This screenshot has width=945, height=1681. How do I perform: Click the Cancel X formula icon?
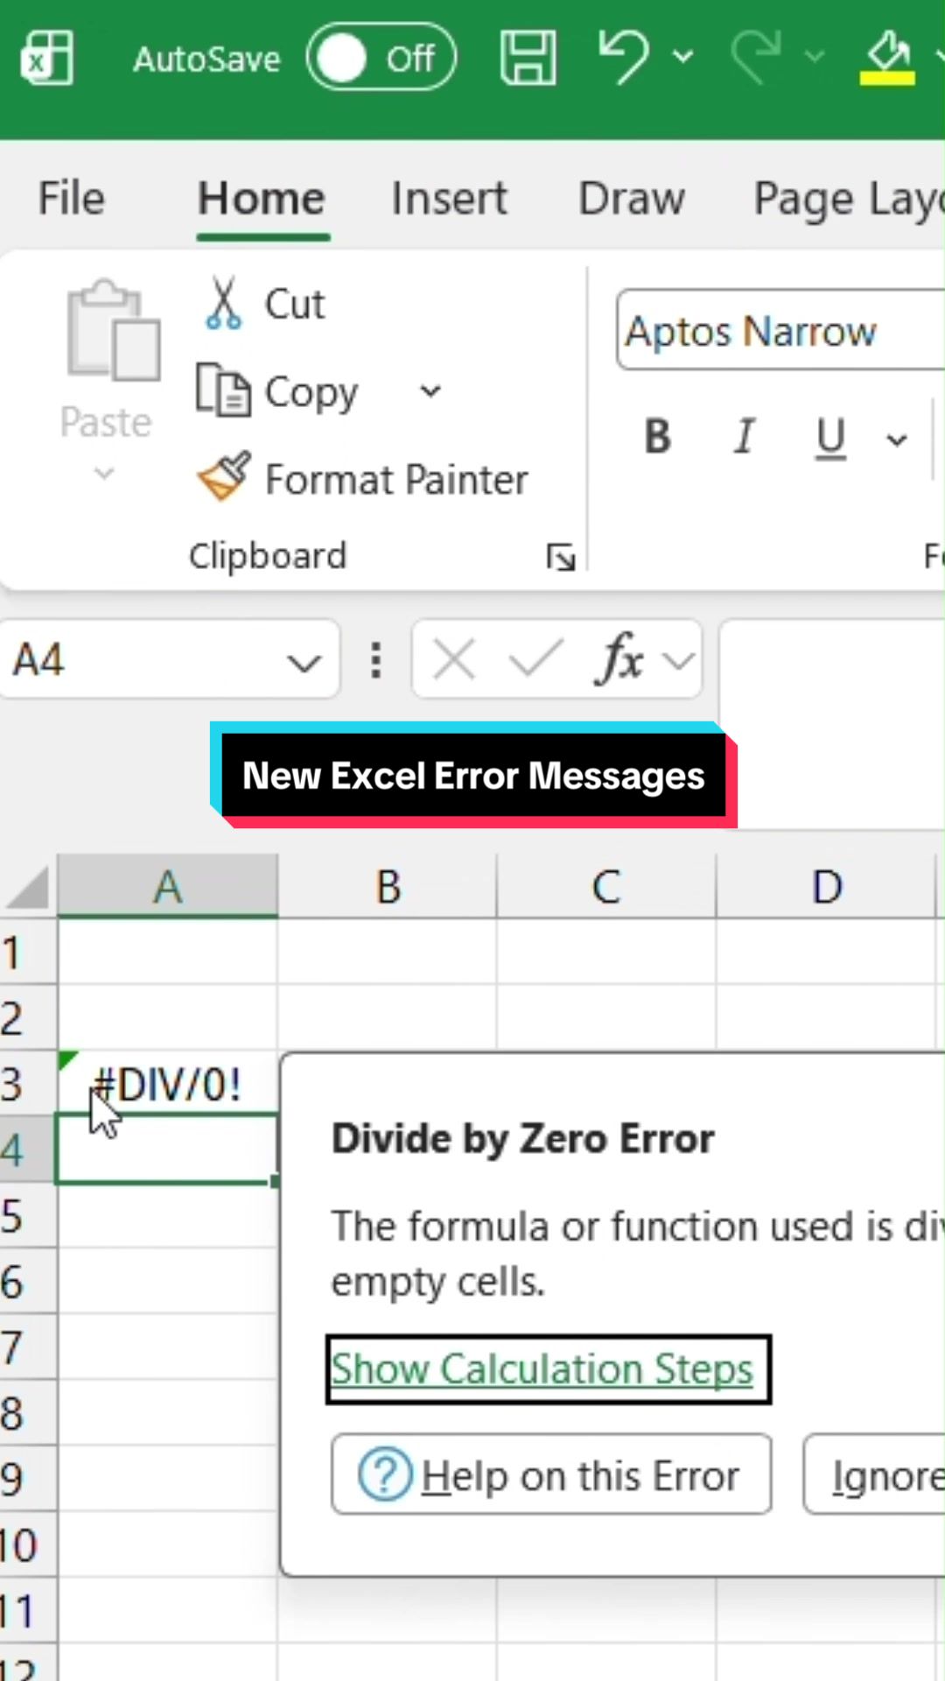coord(454,659)
